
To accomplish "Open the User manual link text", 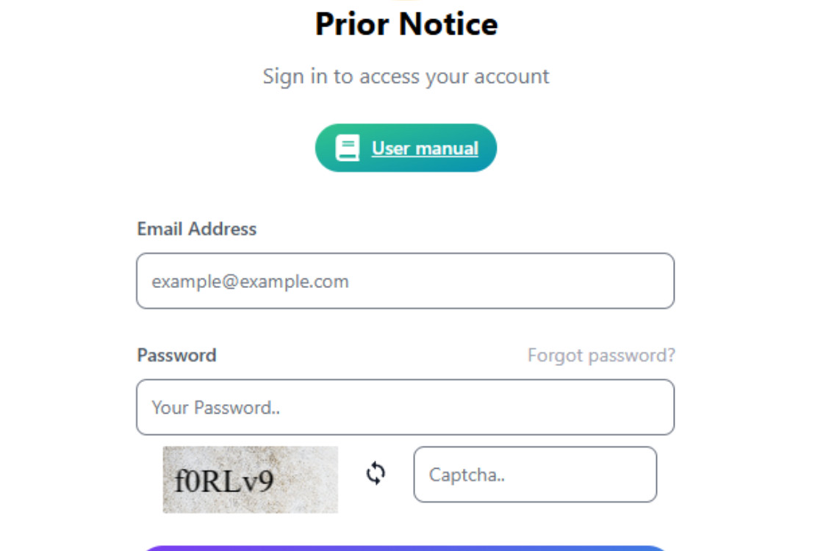I will click(425, 148).
